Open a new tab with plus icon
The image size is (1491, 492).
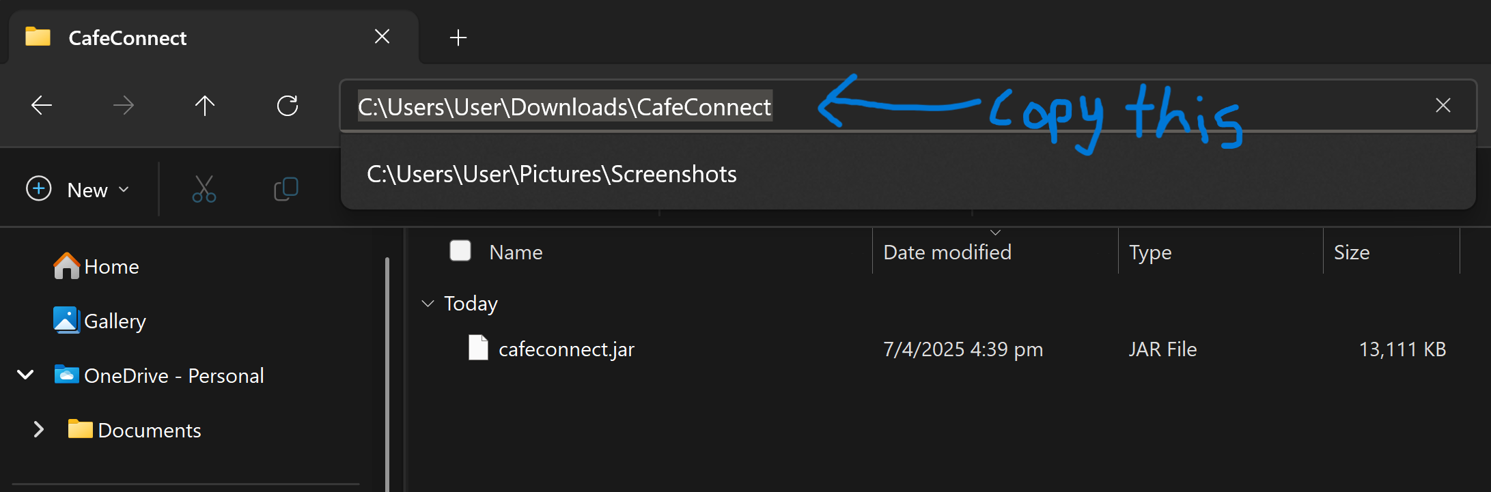458,38
